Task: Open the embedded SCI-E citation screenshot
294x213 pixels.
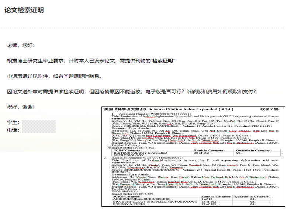Action: point(196,157)
